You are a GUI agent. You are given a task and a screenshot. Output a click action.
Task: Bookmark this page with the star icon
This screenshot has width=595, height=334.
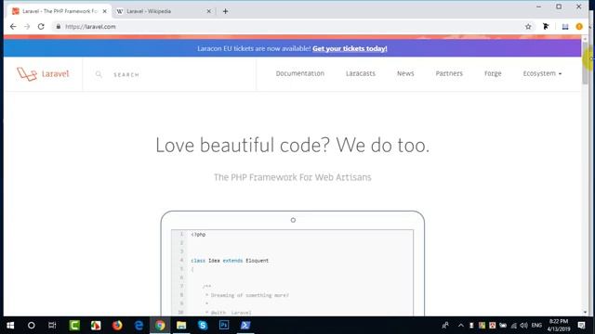[528, 27]
